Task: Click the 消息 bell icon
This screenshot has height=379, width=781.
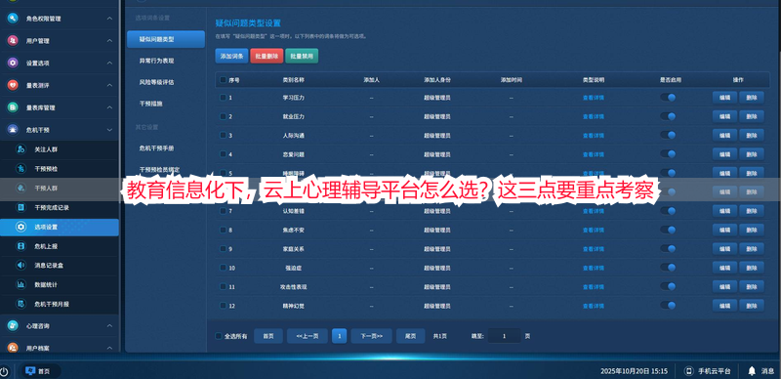Action: pyautogui.click(x=752, y=371)
